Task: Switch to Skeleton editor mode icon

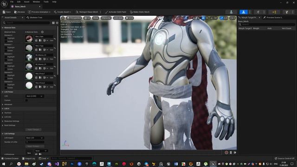Action: tap(231, 12)
